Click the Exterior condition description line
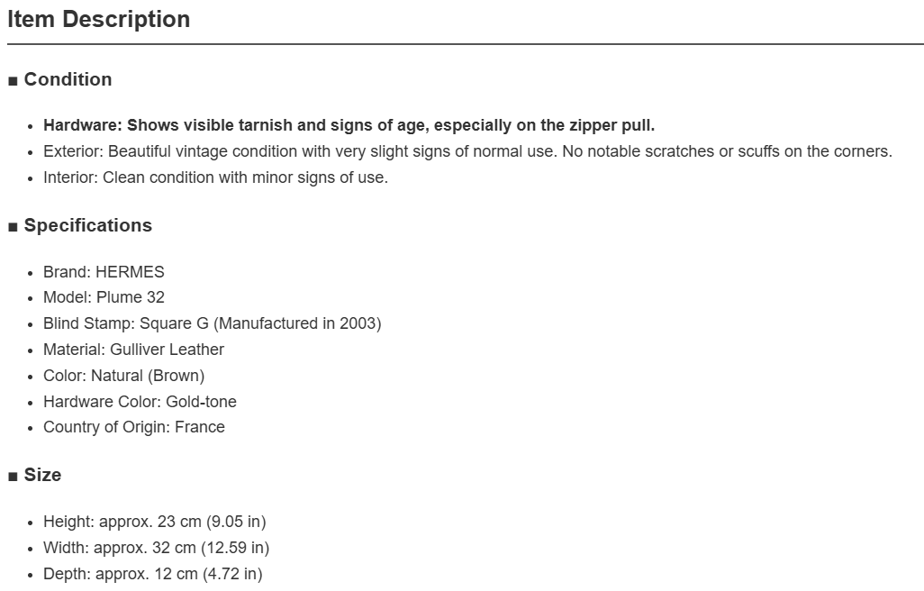 coord(468,151)
